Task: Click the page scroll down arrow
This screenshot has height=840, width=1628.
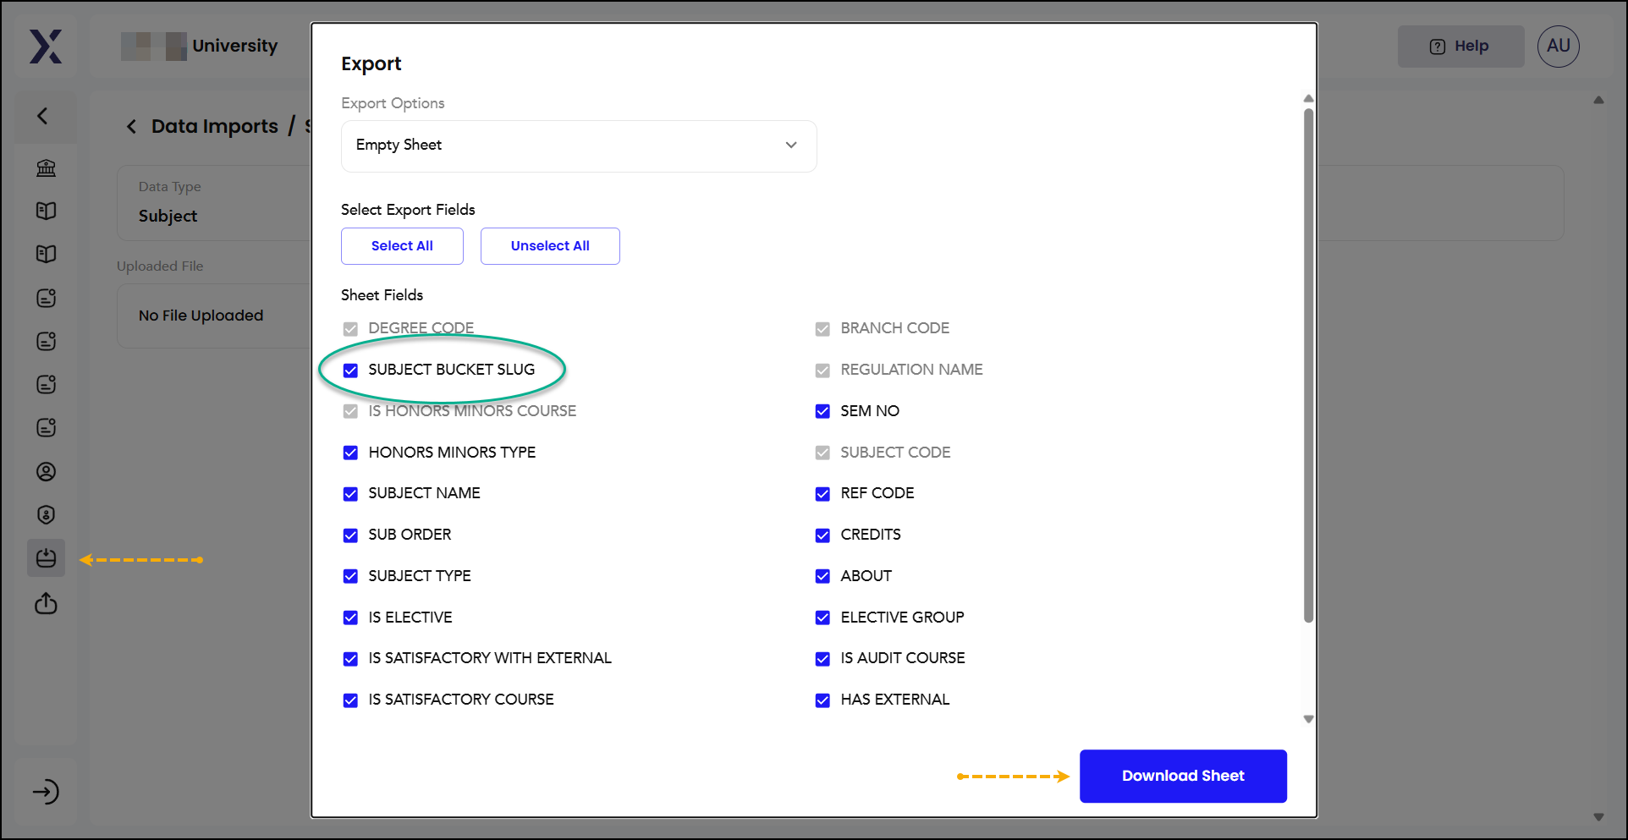Action: pos(1598,817)
